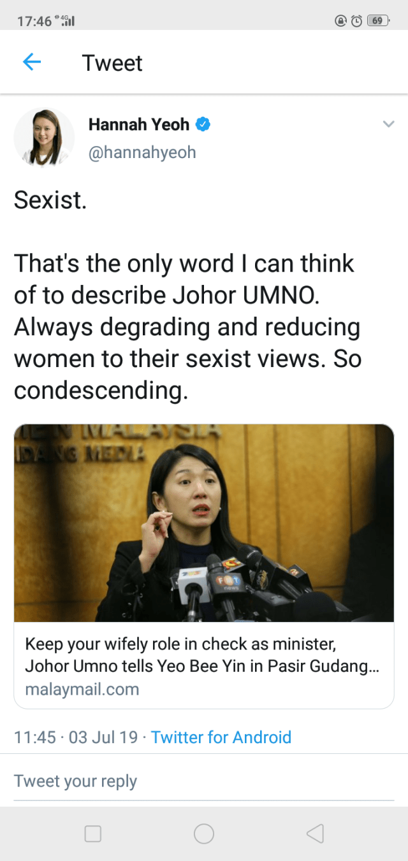Tap the Android back triangle button

point(315,834)
